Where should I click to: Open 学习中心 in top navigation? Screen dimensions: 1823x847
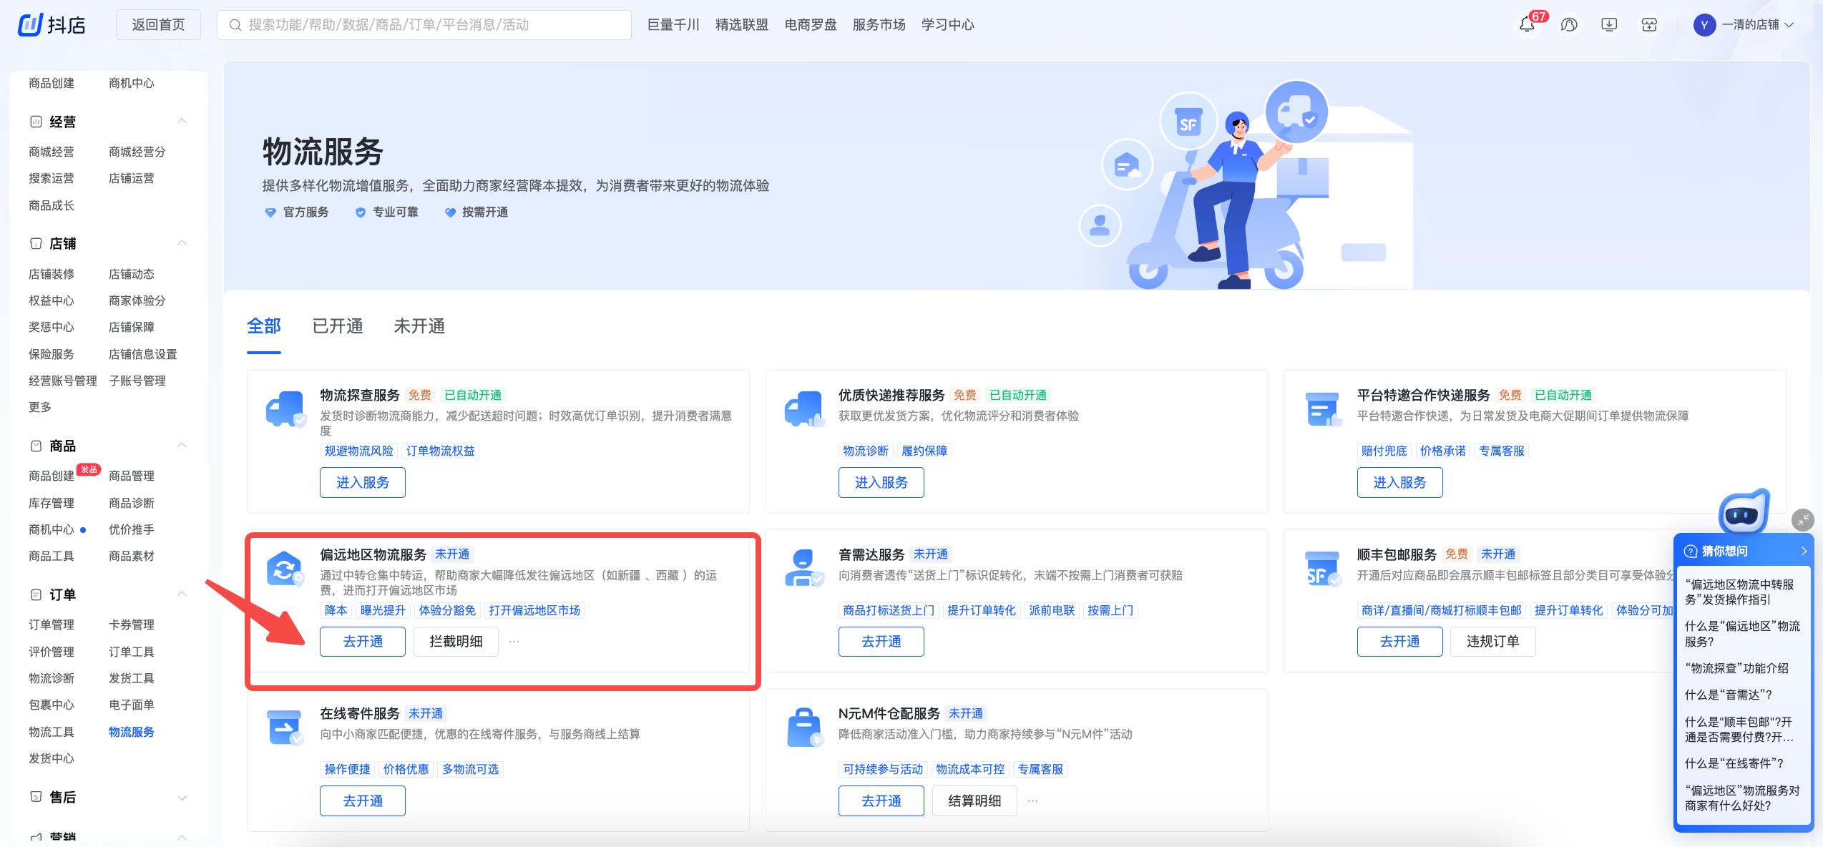click(948, 25)
